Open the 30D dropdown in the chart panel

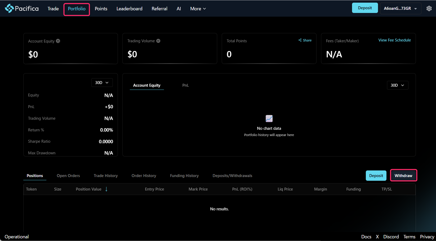point(397,85)
